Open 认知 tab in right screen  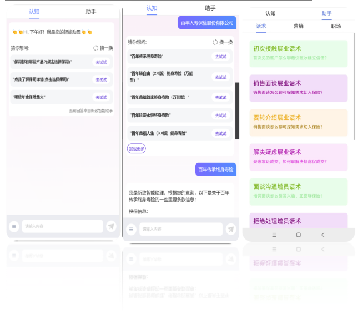270,13
